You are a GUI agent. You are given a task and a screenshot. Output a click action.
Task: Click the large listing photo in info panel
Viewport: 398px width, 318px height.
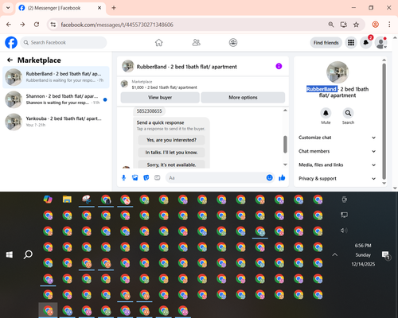(338, 72)
